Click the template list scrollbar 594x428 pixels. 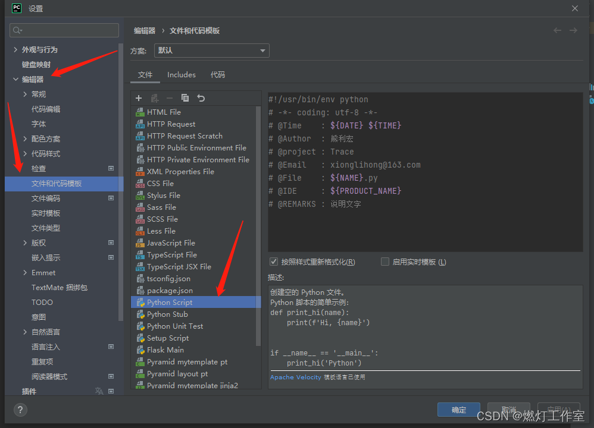tap(258, 226)
